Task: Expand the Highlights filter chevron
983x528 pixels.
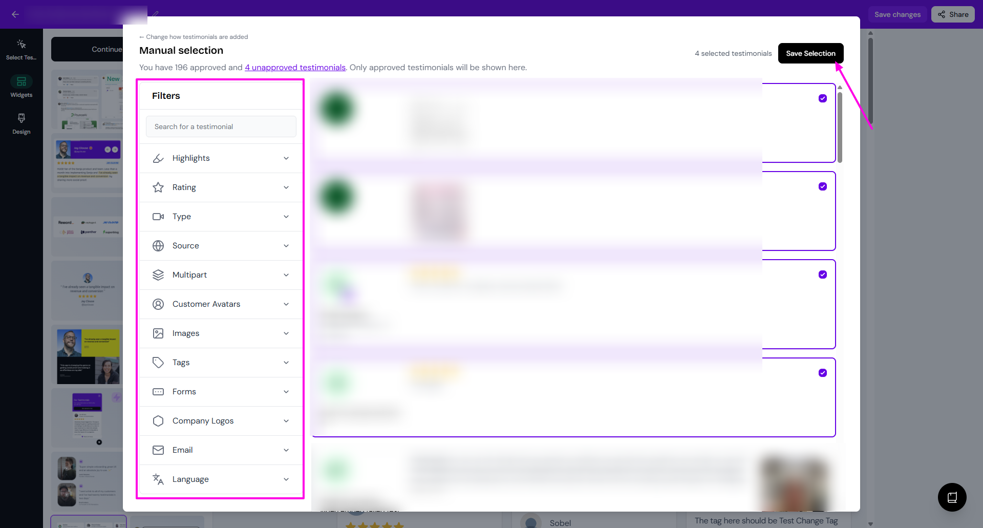Action: pos(286,158)
